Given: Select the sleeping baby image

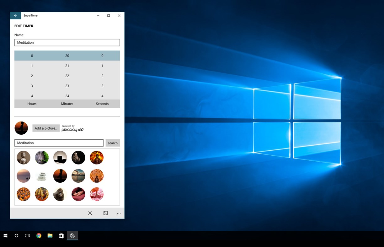Looking at the screenshot, I should [78, 194].
